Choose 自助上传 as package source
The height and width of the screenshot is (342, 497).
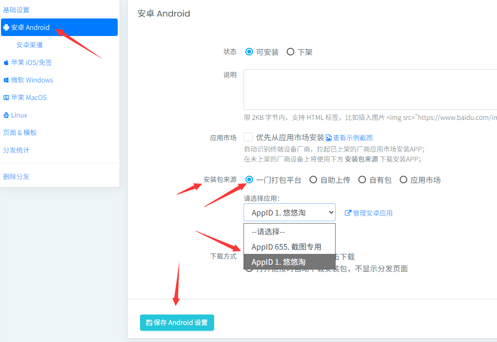[313, 180]
